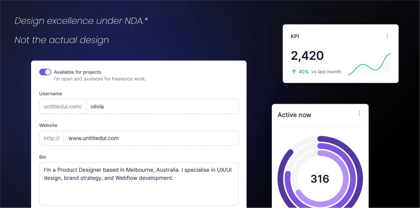Click the http:// prefix in Website
The height and width of the screenshot is (208, 420).
51,138
